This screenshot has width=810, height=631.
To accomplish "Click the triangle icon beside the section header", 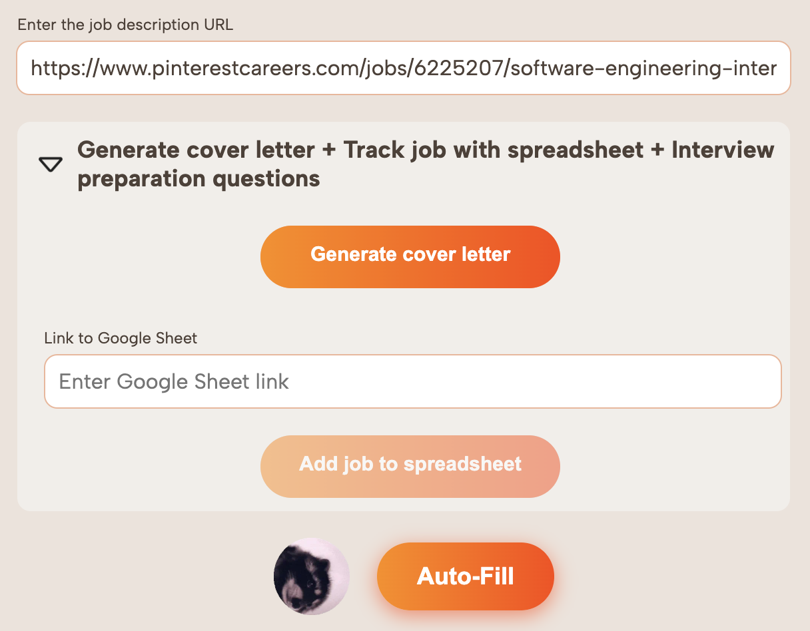I will tap(50, 163).
